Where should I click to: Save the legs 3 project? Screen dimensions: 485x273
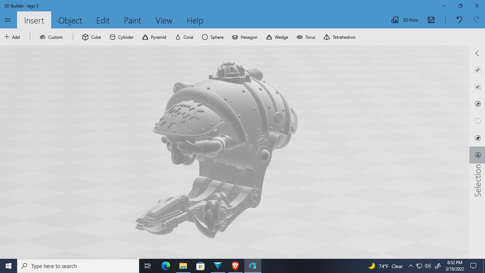(x=431, y=20)
